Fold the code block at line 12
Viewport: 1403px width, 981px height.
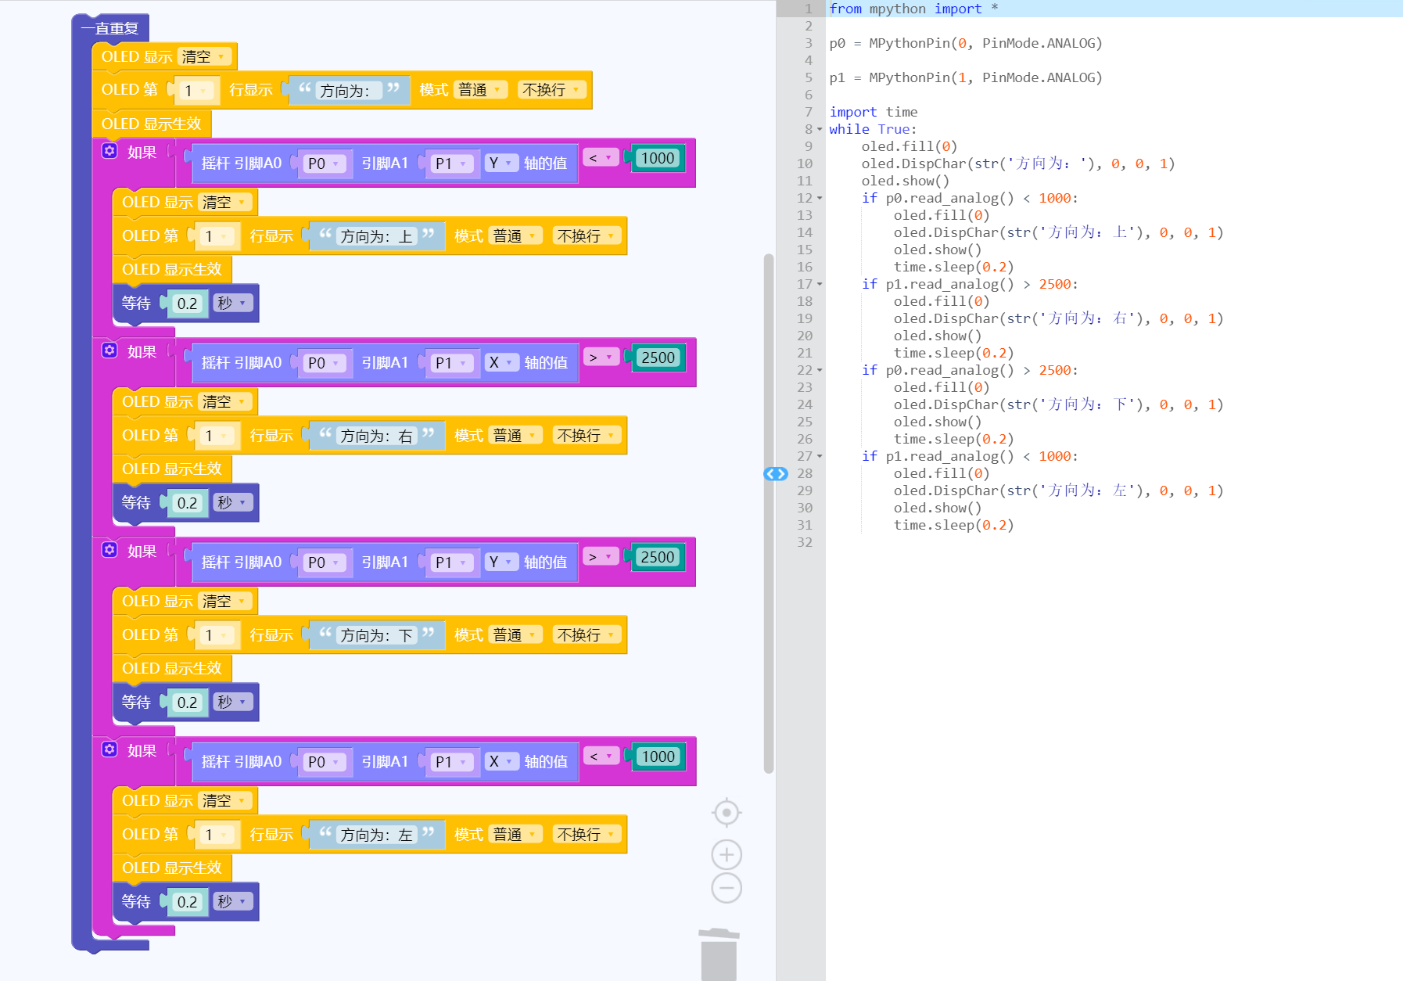click(820, 199)
